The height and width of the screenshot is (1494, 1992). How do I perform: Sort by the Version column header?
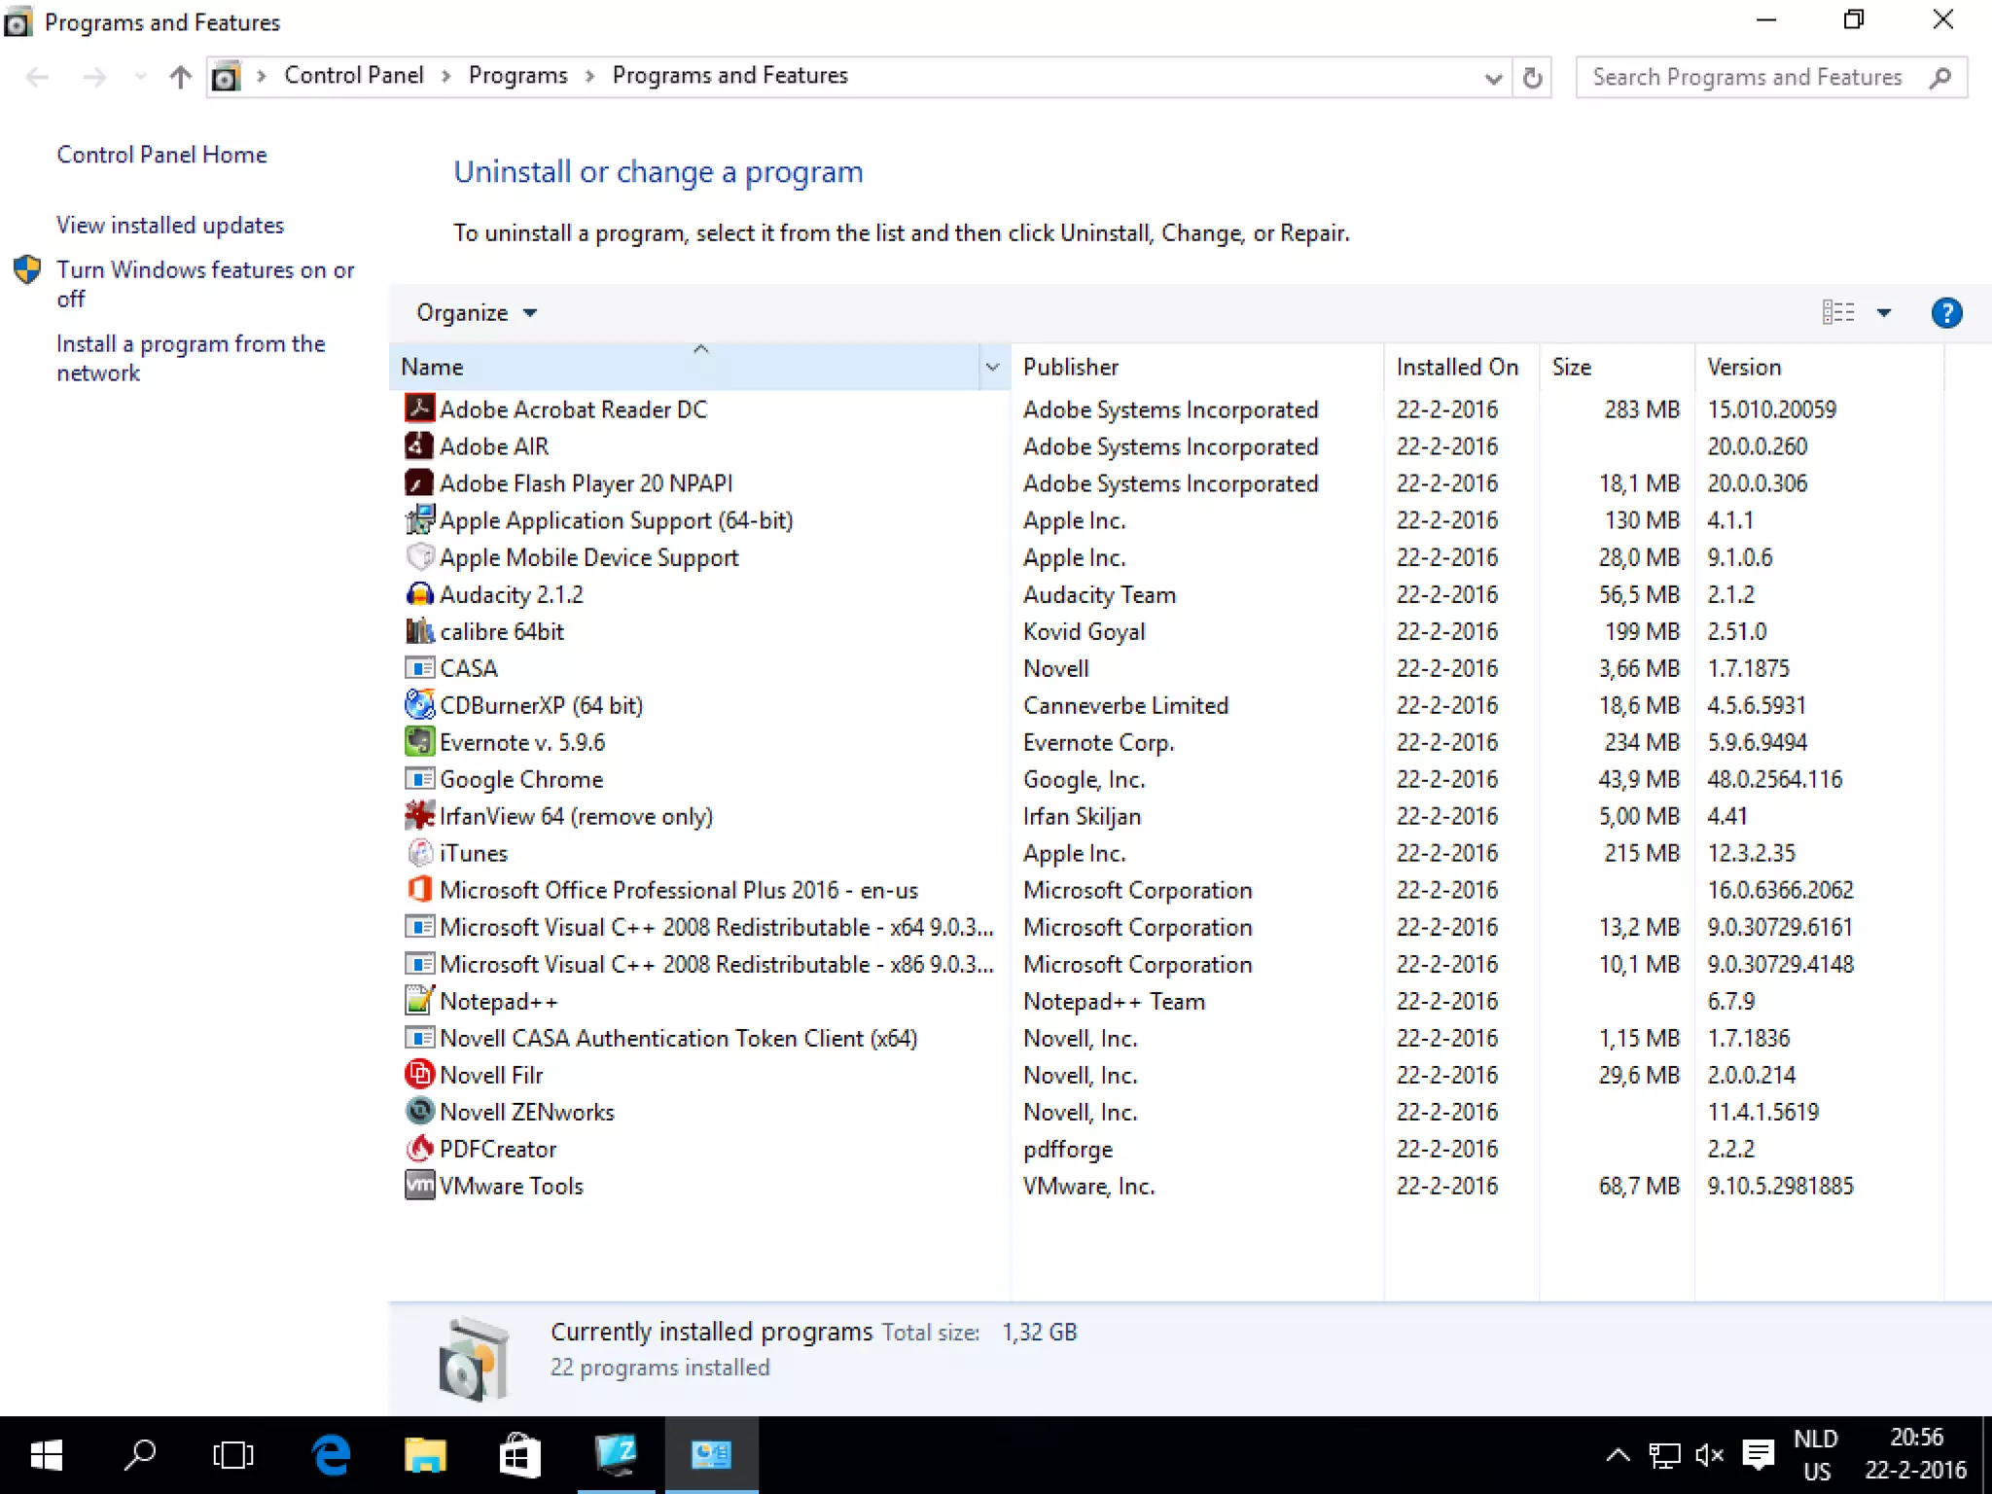click(1820, 367)
